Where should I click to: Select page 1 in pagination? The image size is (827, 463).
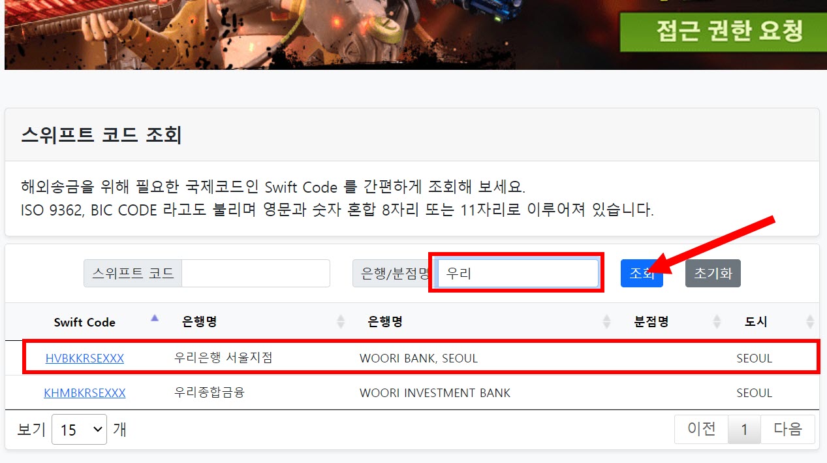click(x=744, y=429)
